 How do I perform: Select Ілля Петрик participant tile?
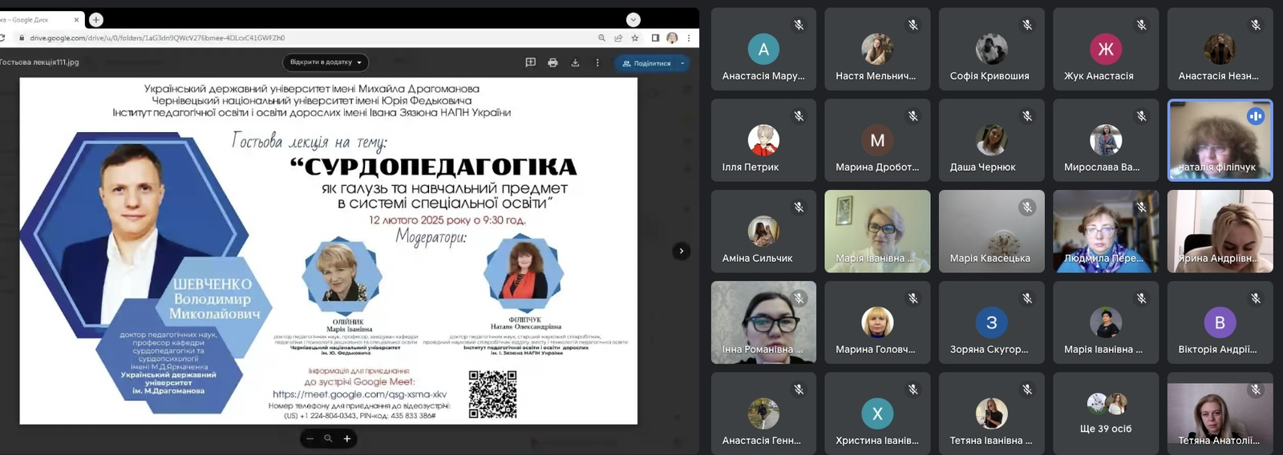763,140
